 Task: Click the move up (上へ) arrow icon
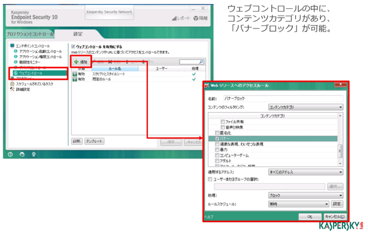(x=127, y=62)
